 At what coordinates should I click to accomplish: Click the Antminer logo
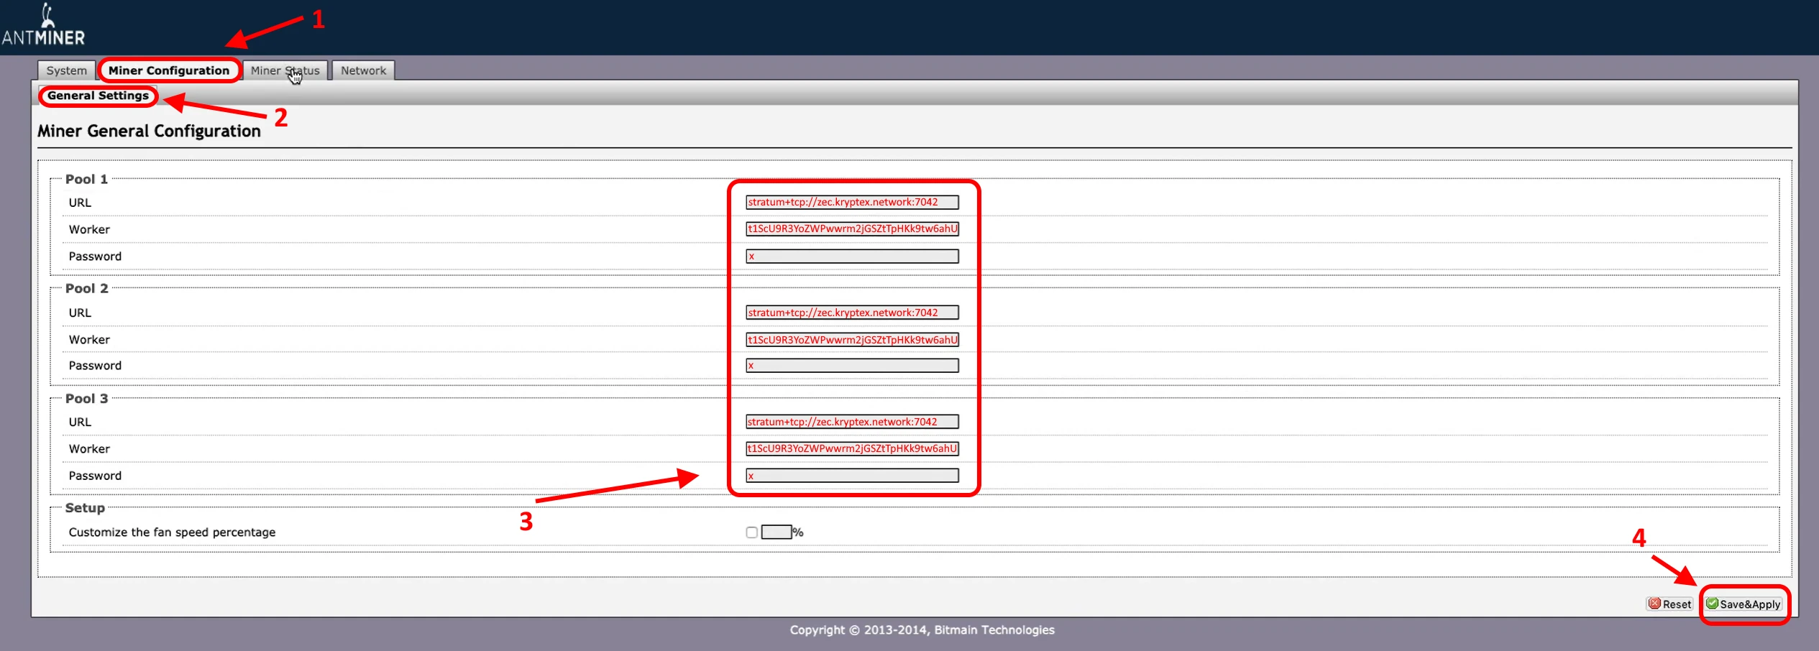(43, 26)
